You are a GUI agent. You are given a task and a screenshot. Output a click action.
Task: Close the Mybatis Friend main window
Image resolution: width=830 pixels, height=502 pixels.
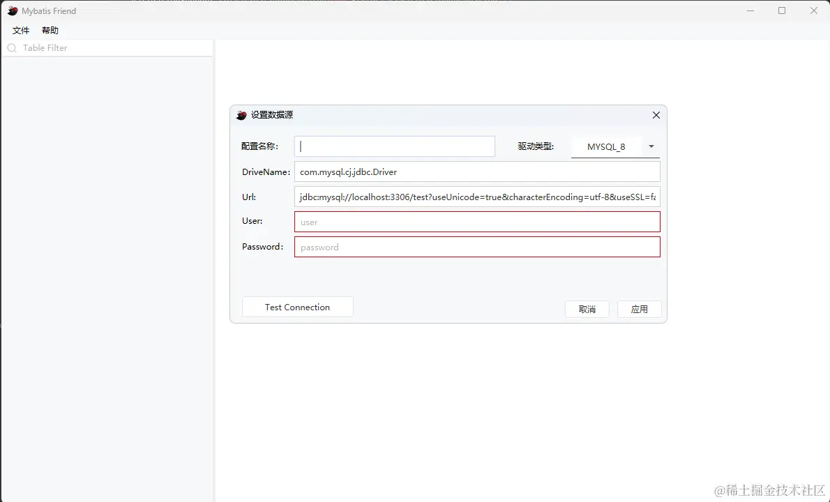click(x=813, y=10)
